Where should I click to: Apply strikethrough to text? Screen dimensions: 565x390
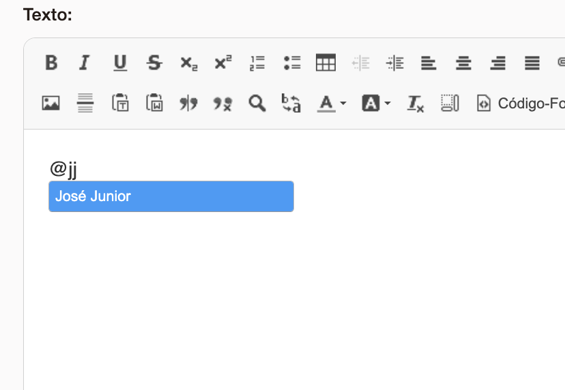(155, 63)
